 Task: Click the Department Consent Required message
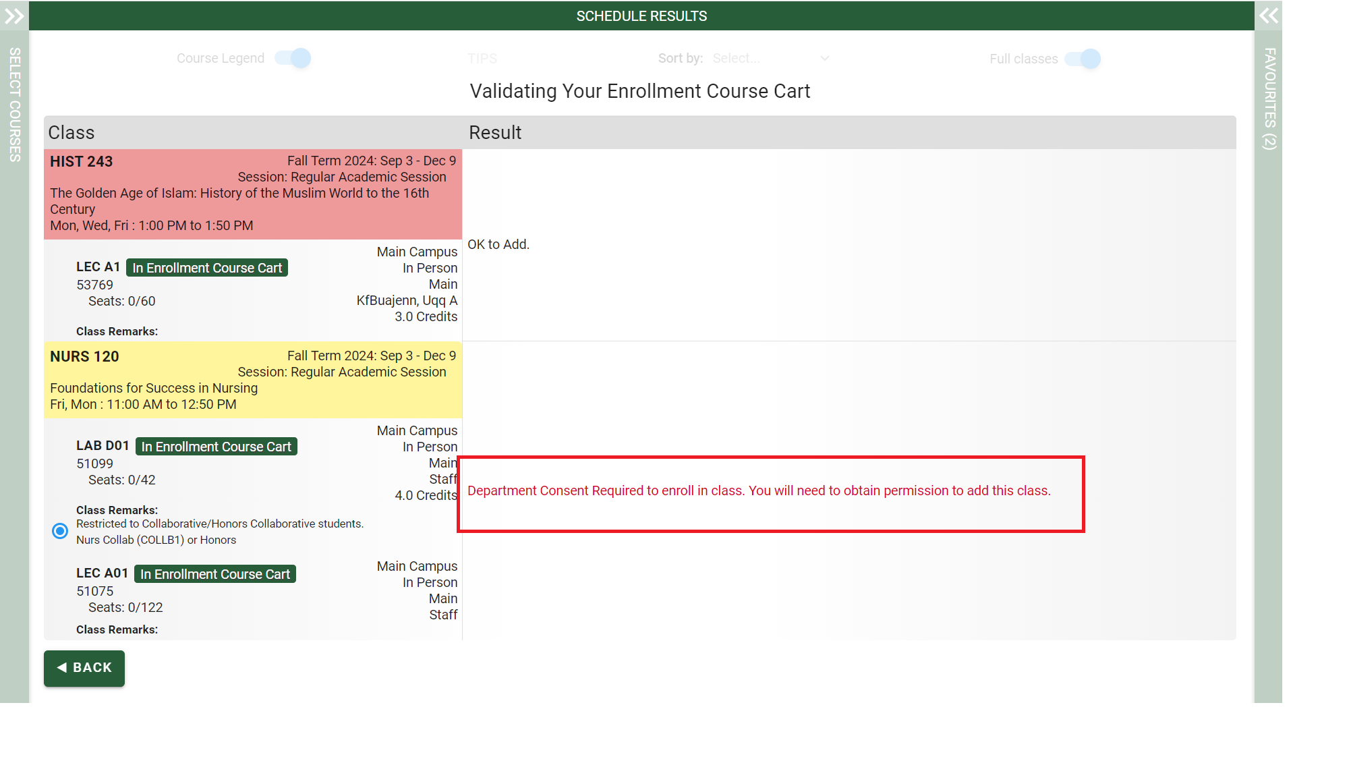[x=759, y=490]
